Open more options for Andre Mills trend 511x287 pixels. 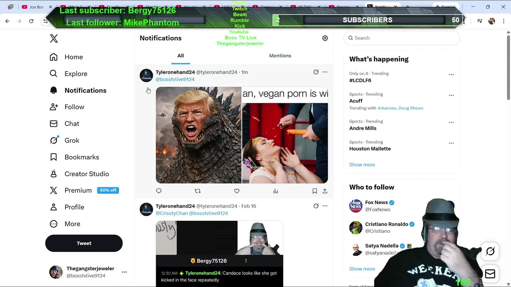pos(451,122)
